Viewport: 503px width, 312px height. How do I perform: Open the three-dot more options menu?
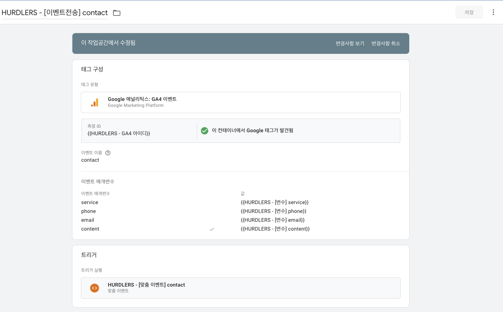493,12
